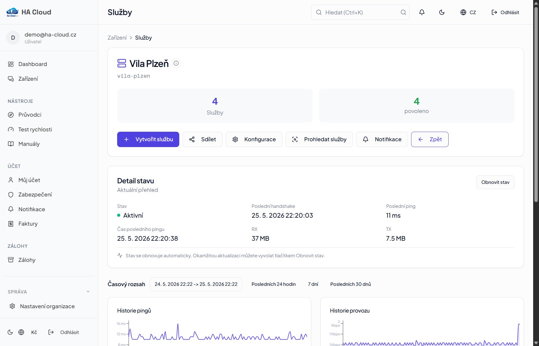
Task: Collapse the SPRÁVA section chevron
Action: pyautogui.click(x=88, y=292)
